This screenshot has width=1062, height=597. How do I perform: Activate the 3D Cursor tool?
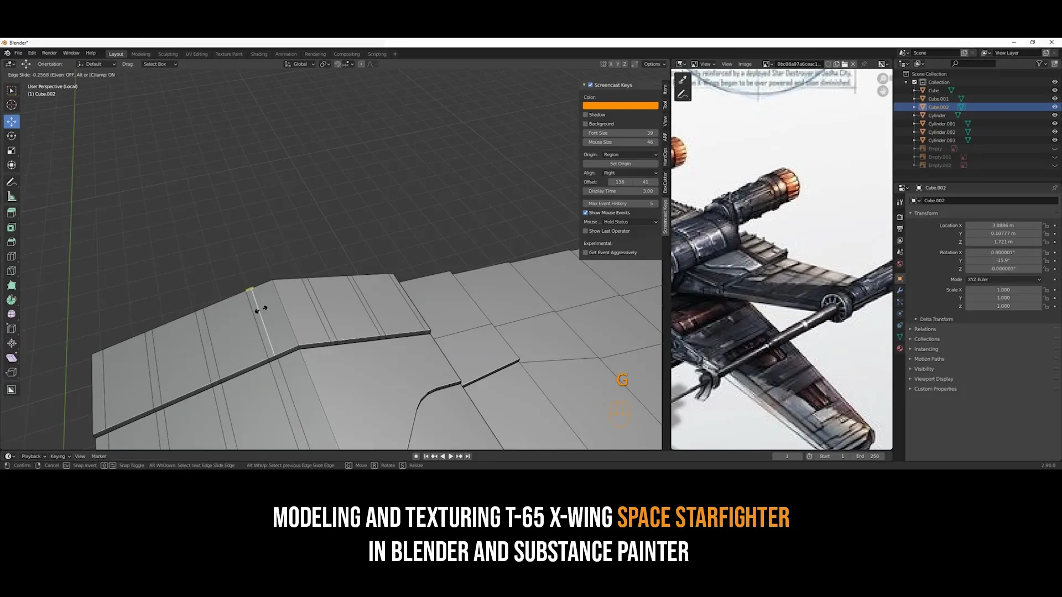coord(12,105)
